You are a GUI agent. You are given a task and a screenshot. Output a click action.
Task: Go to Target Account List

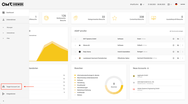(x=11, y=86)
